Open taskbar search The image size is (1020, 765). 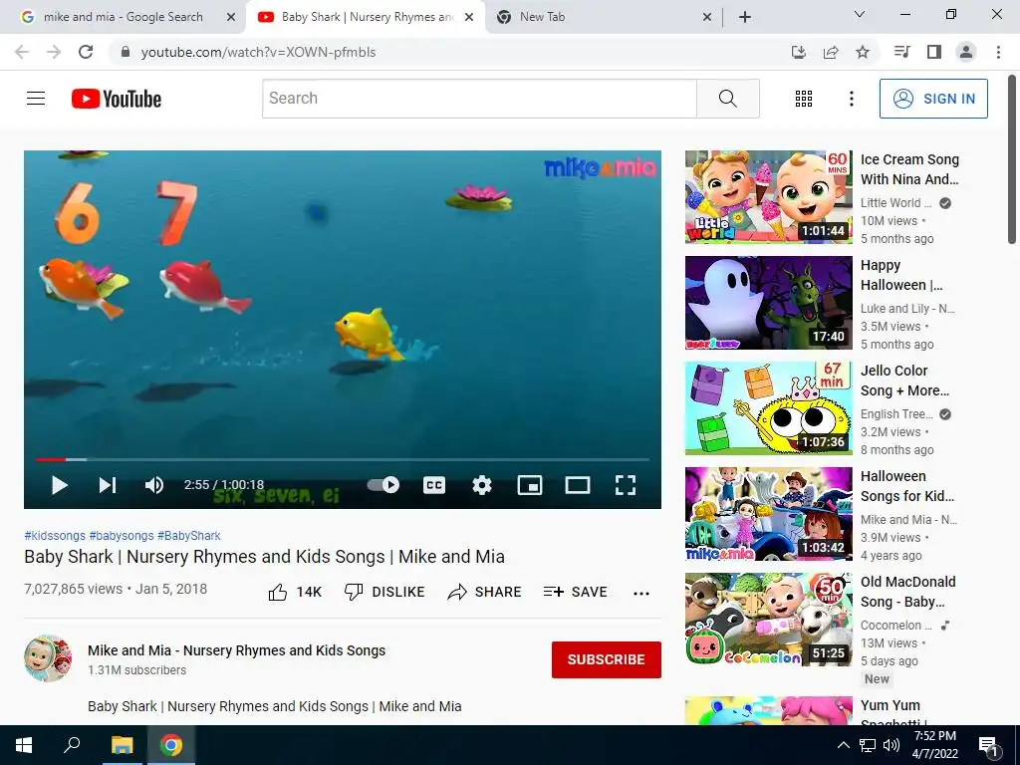click(x=72, y=745)
